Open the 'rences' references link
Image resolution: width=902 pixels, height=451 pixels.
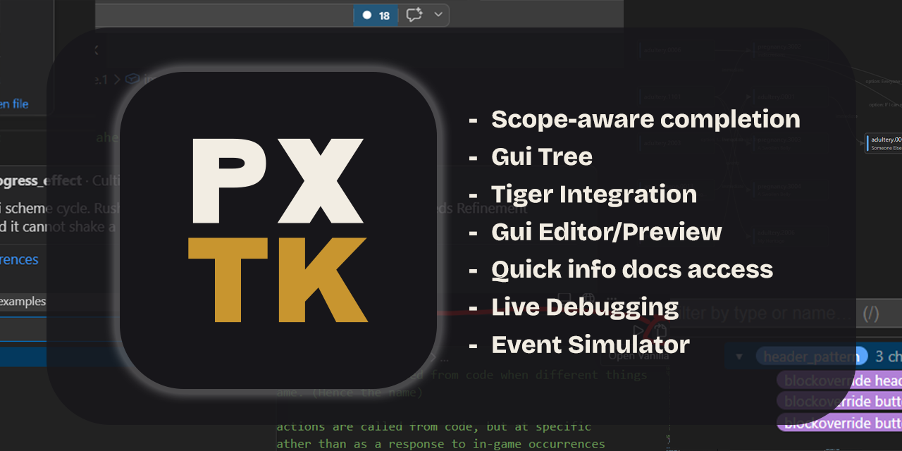[x=19, y=259]
